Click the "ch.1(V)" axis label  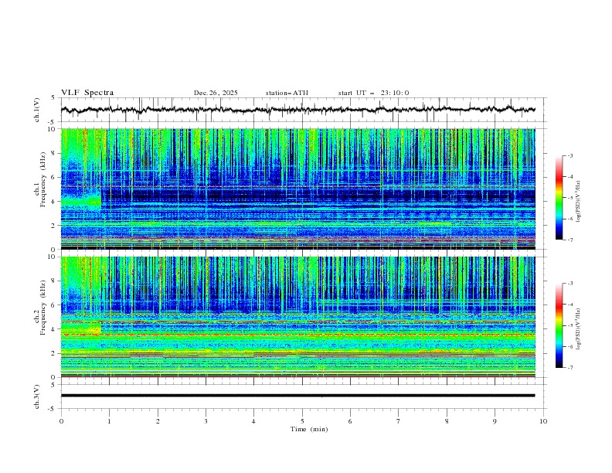coord(37,110)
